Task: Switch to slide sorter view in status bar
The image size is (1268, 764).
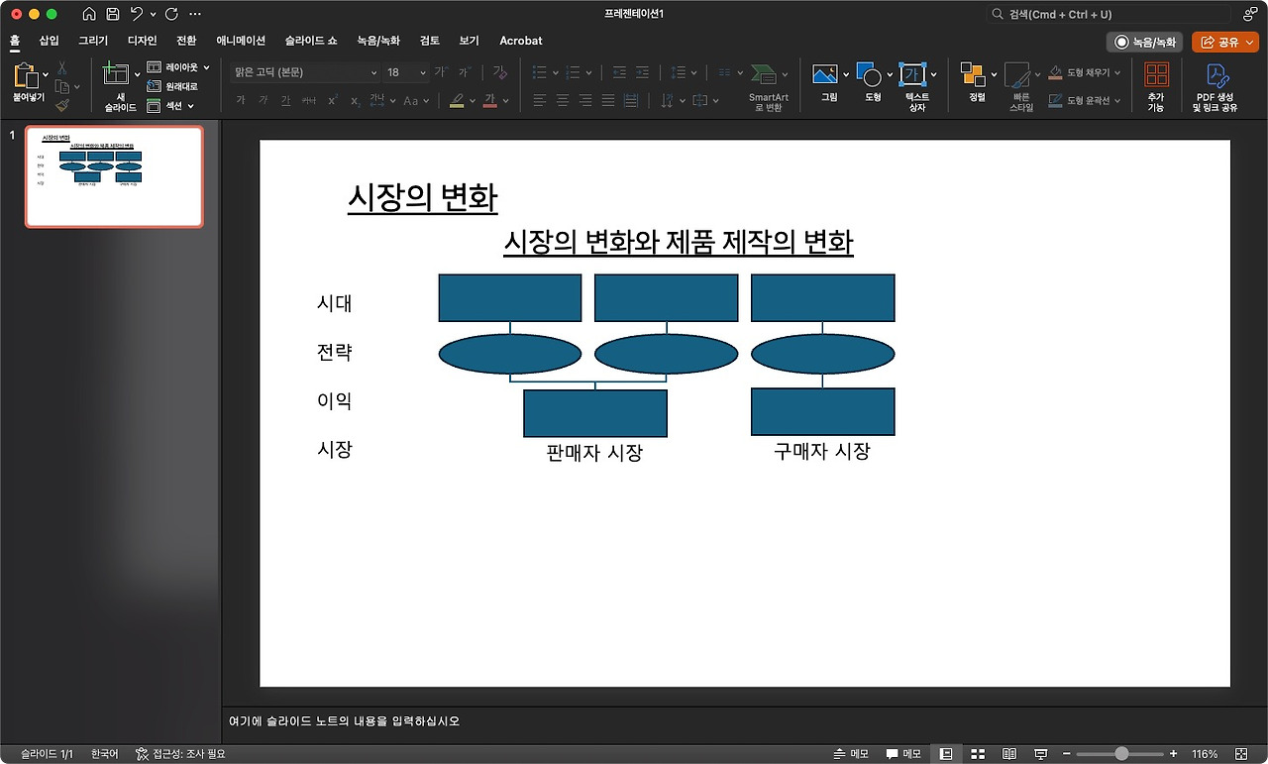Action: (978, 753)
